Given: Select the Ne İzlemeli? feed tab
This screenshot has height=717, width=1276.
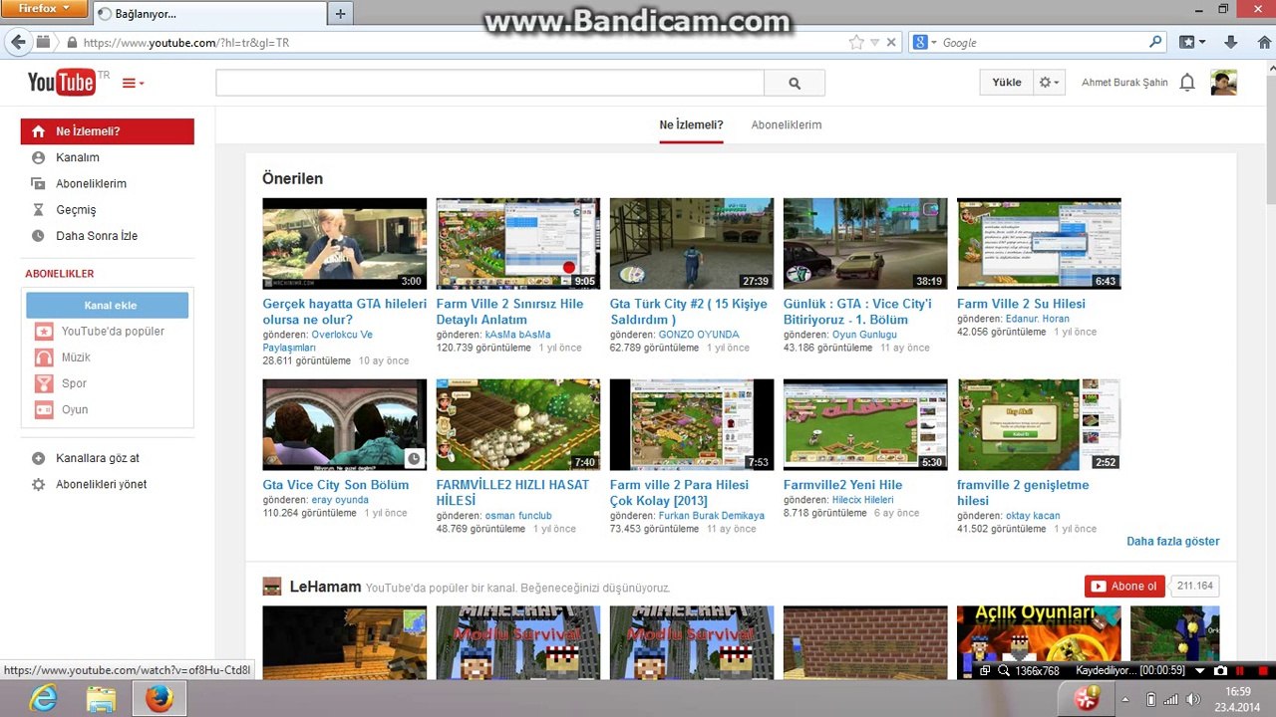Looking at the screenshot, I should [x=691, y=125].
